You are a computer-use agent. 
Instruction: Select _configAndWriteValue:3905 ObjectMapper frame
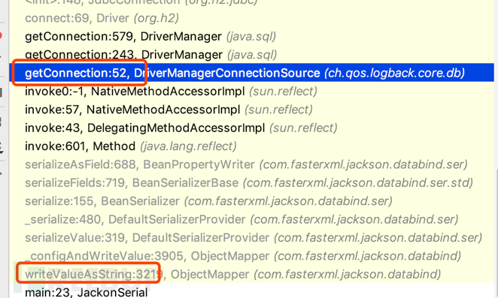pos(251,256)
